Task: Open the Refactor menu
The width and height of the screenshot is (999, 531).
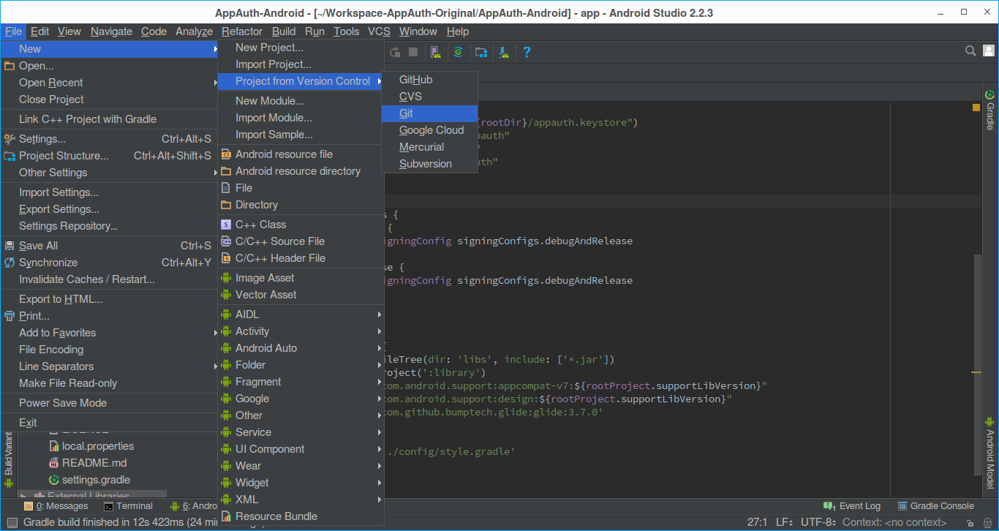Action: point(241,31)
